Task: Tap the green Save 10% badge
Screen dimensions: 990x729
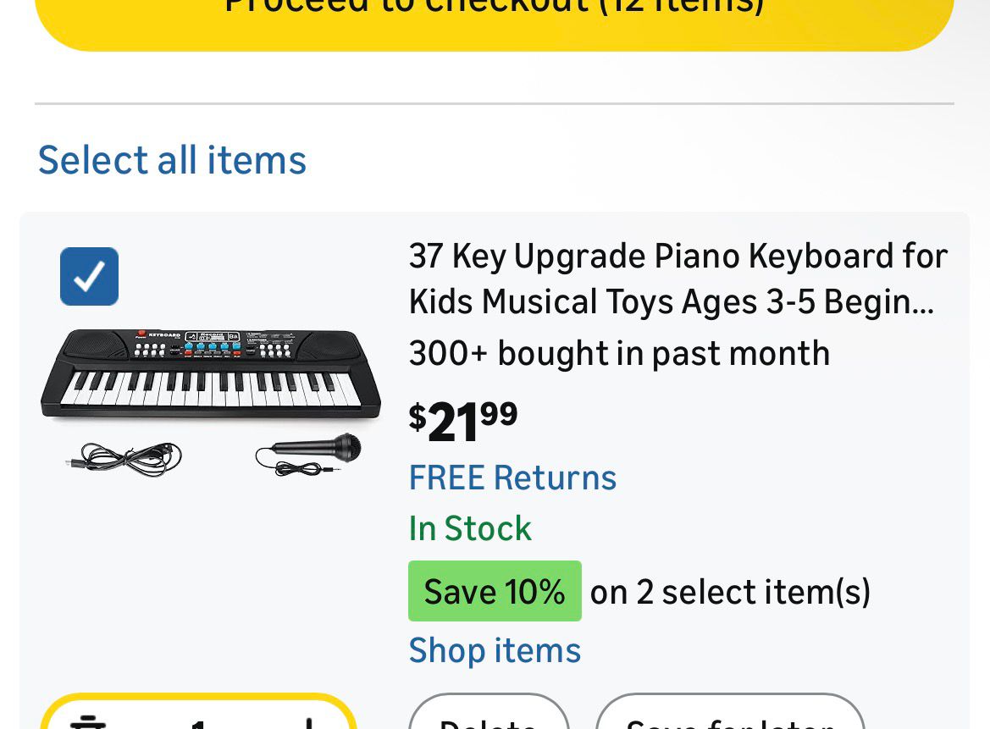Action: [495, 591]
